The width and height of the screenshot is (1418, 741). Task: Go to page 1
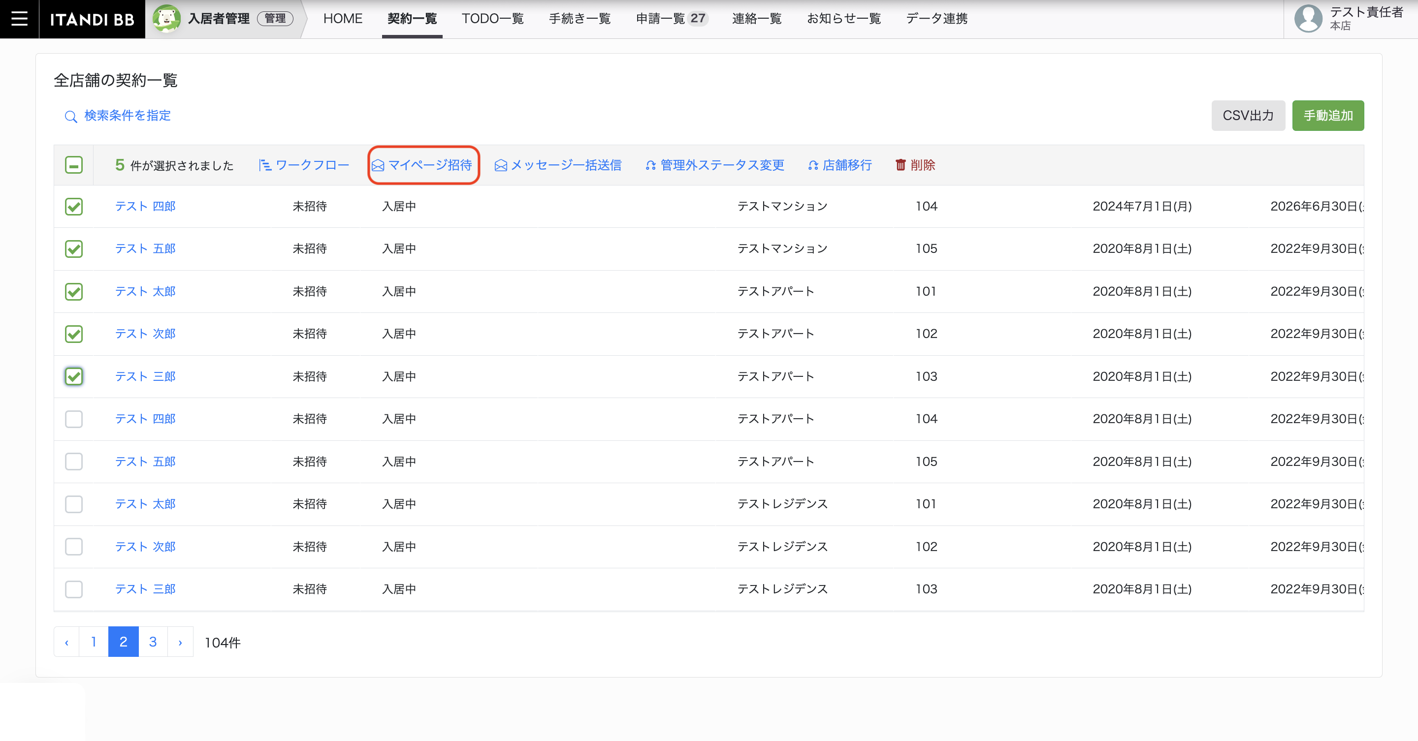pos(94,642)
